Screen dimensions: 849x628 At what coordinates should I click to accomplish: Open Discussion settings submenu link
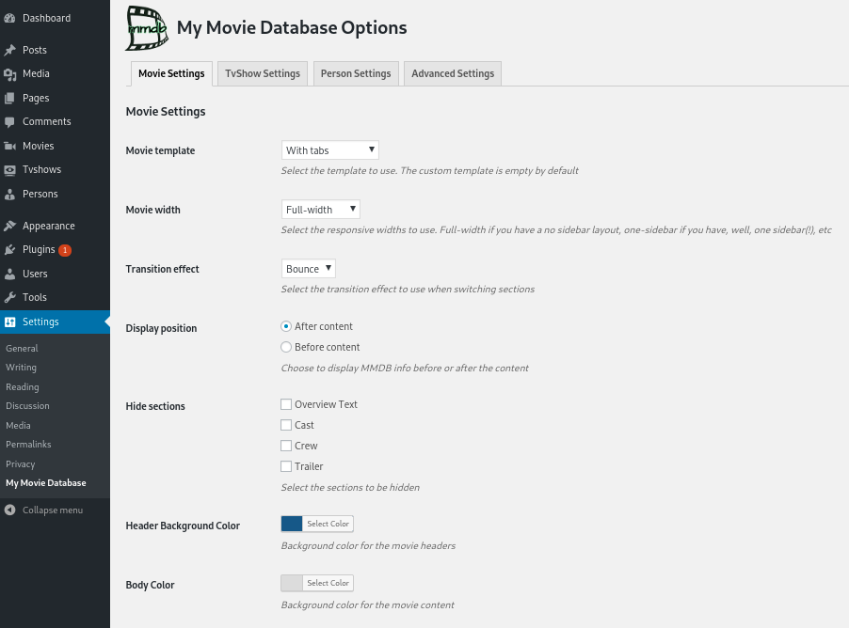click(27, 406)
